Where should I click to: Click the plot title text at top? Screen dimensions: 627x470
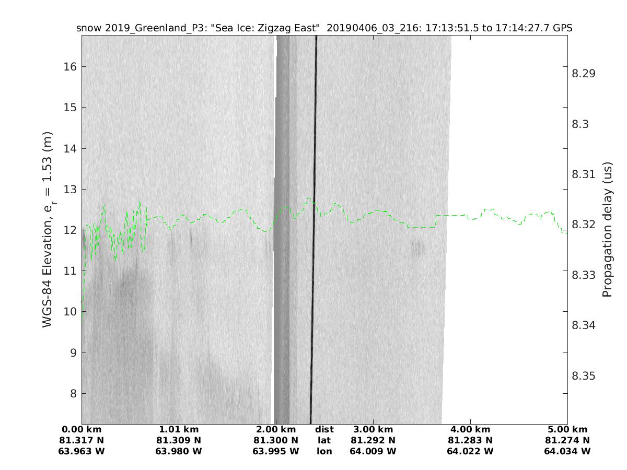click(324, 28)
